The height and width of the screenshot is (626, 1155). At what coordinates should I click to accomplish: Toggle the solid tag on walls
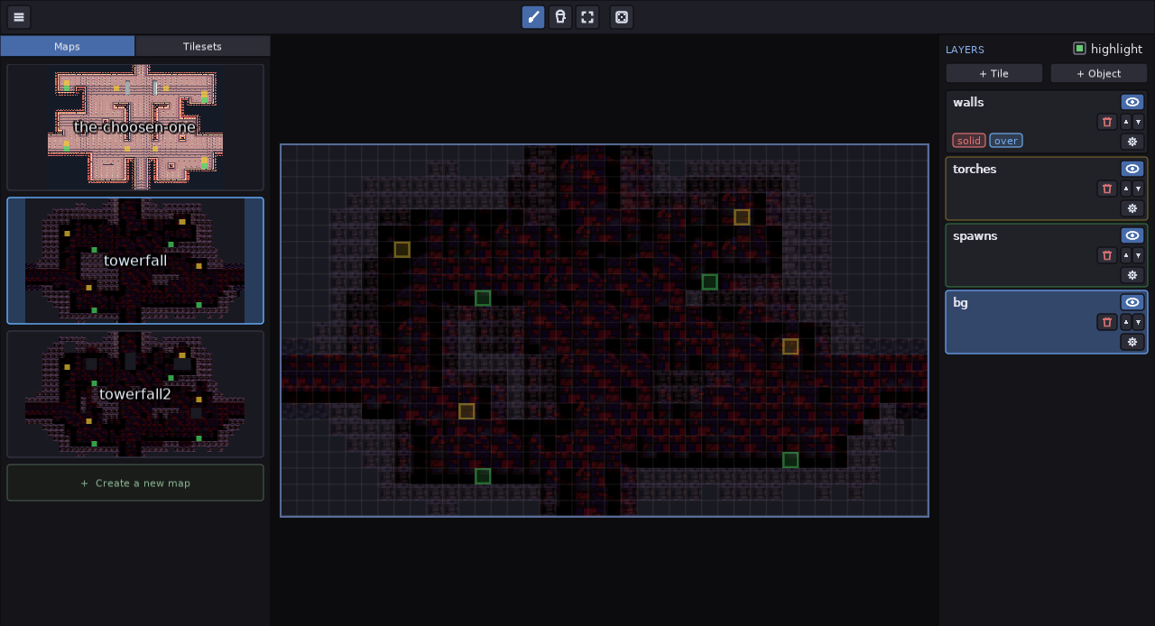pos(969,141)
